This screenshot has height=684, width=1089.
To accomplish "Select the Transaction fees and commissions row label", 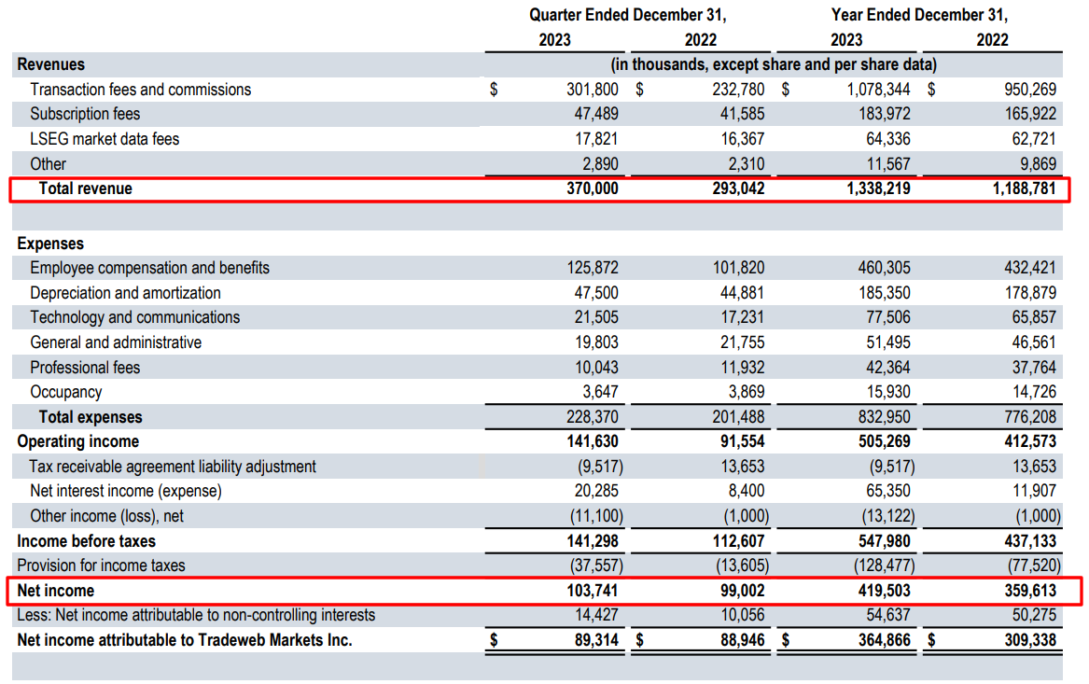I will pyautogui.click(x=142, y=90).
